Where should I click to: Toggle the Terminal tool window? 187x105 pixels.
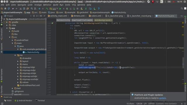[40, 101]
